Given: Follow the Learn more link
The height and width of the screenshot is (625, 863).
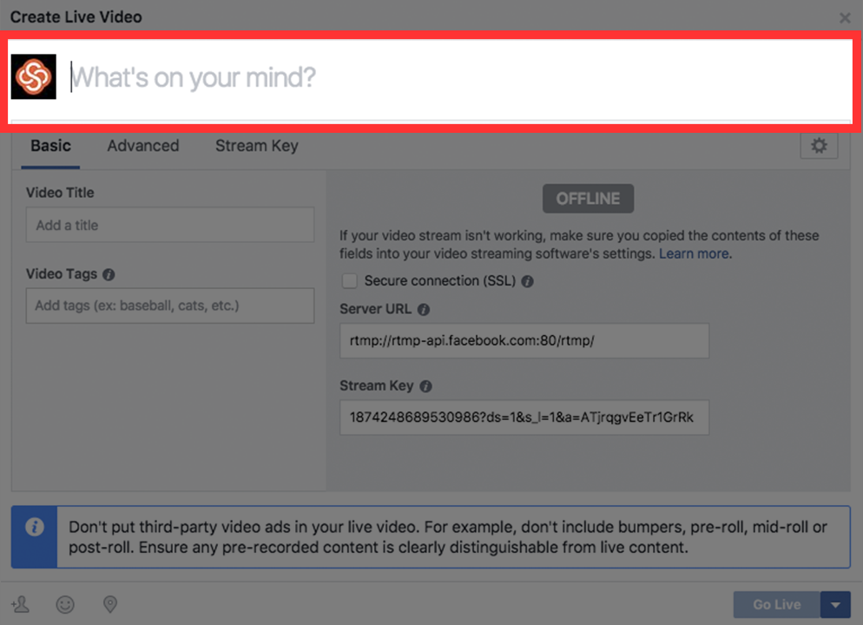Looking at the screenshot, I should click(694, 253).
